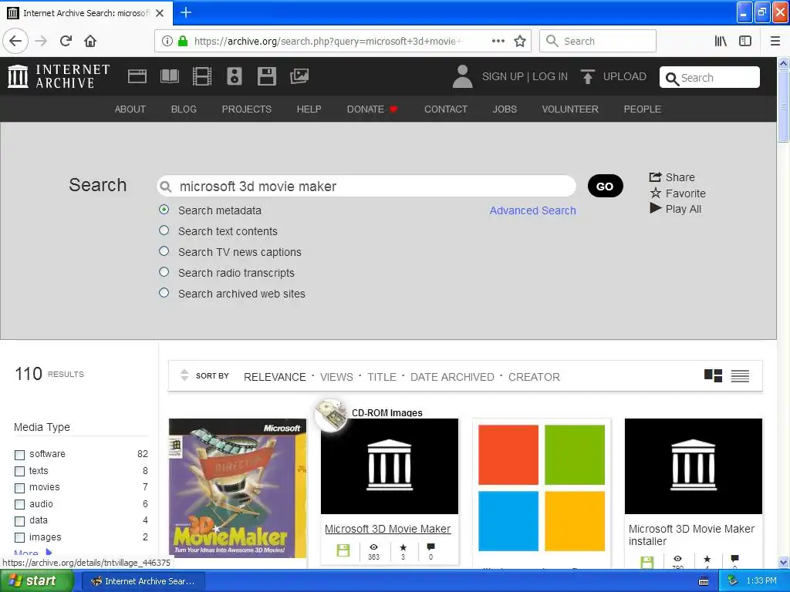Open the Windows Start menu

click(36, 581)
